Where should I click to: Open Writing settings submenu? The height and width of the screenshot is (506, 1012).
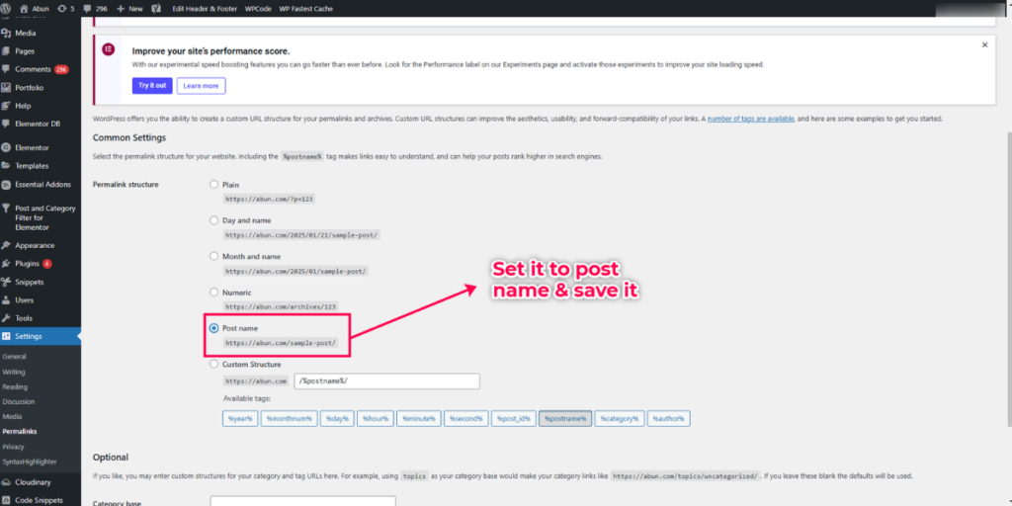[14, 373]
